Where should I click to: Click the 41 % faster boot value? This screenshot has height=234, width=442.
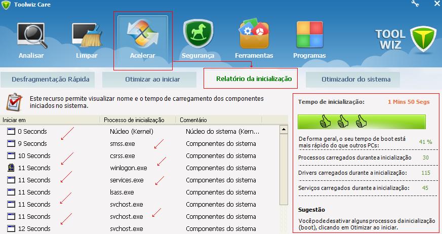(425, 142)
